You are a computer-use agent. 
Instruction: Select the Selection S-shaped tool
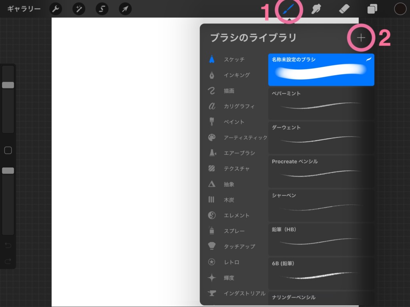(102, 9)
